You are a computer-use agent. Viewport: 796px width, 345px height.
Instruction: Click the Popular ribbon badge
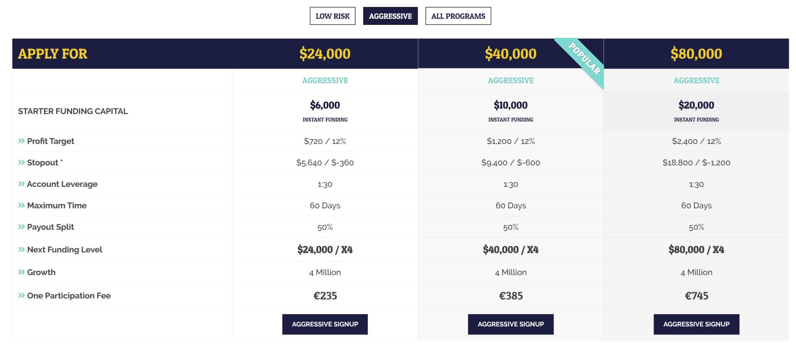coord(585,59)
